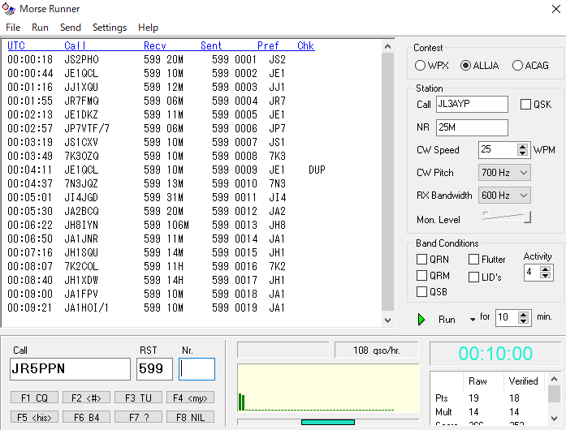
Task: Open the File menu
Action: pos(13,28)
